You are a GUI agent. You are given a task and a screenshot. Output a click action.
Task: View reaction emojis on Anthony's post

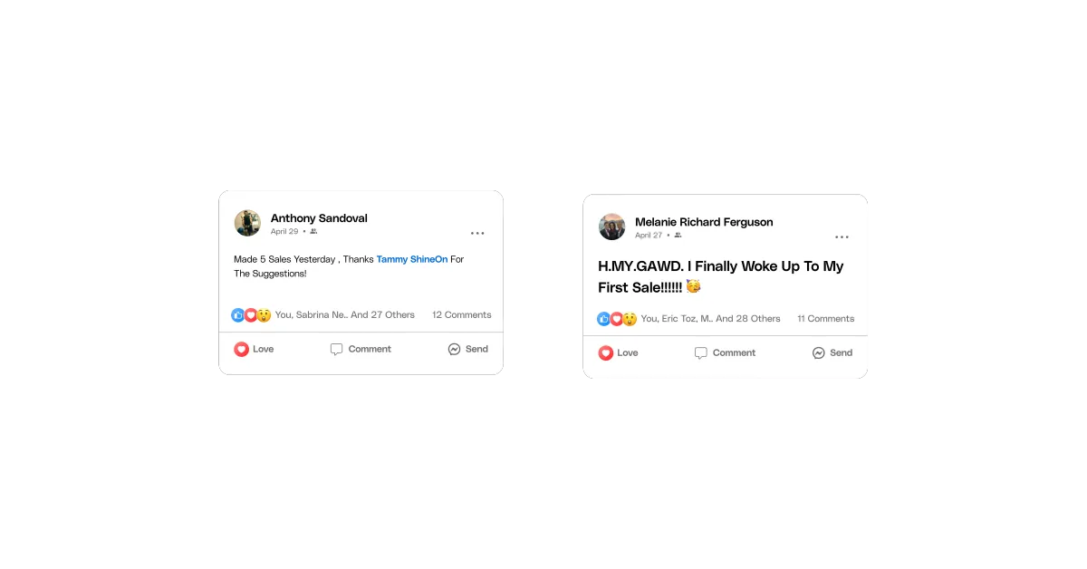(251, 315)
